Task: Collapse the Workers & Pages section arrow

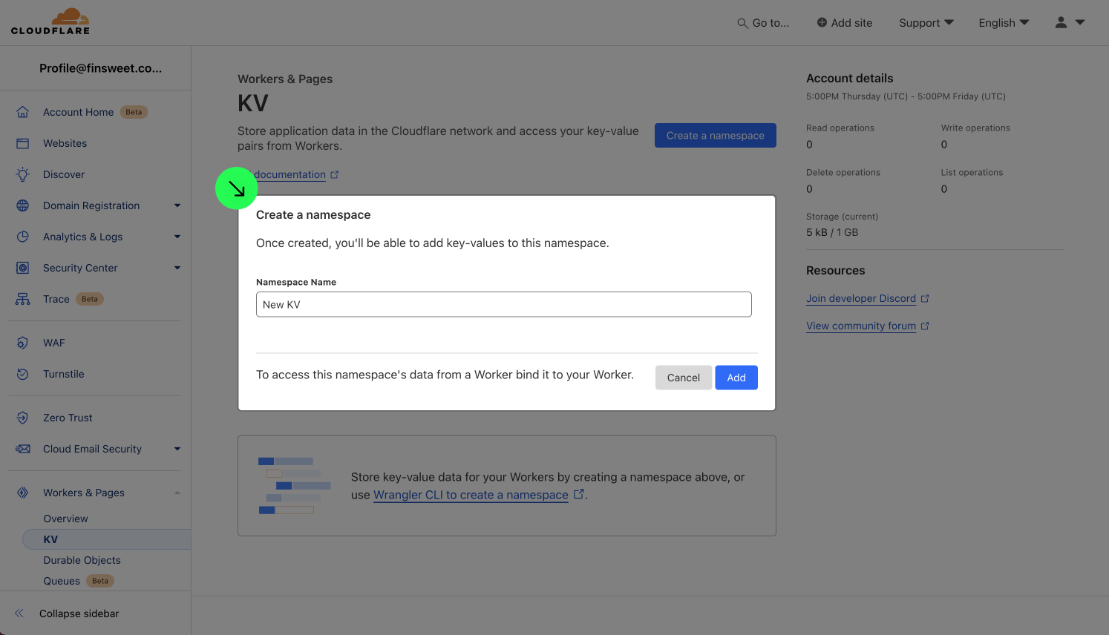Action: (177, 493)
